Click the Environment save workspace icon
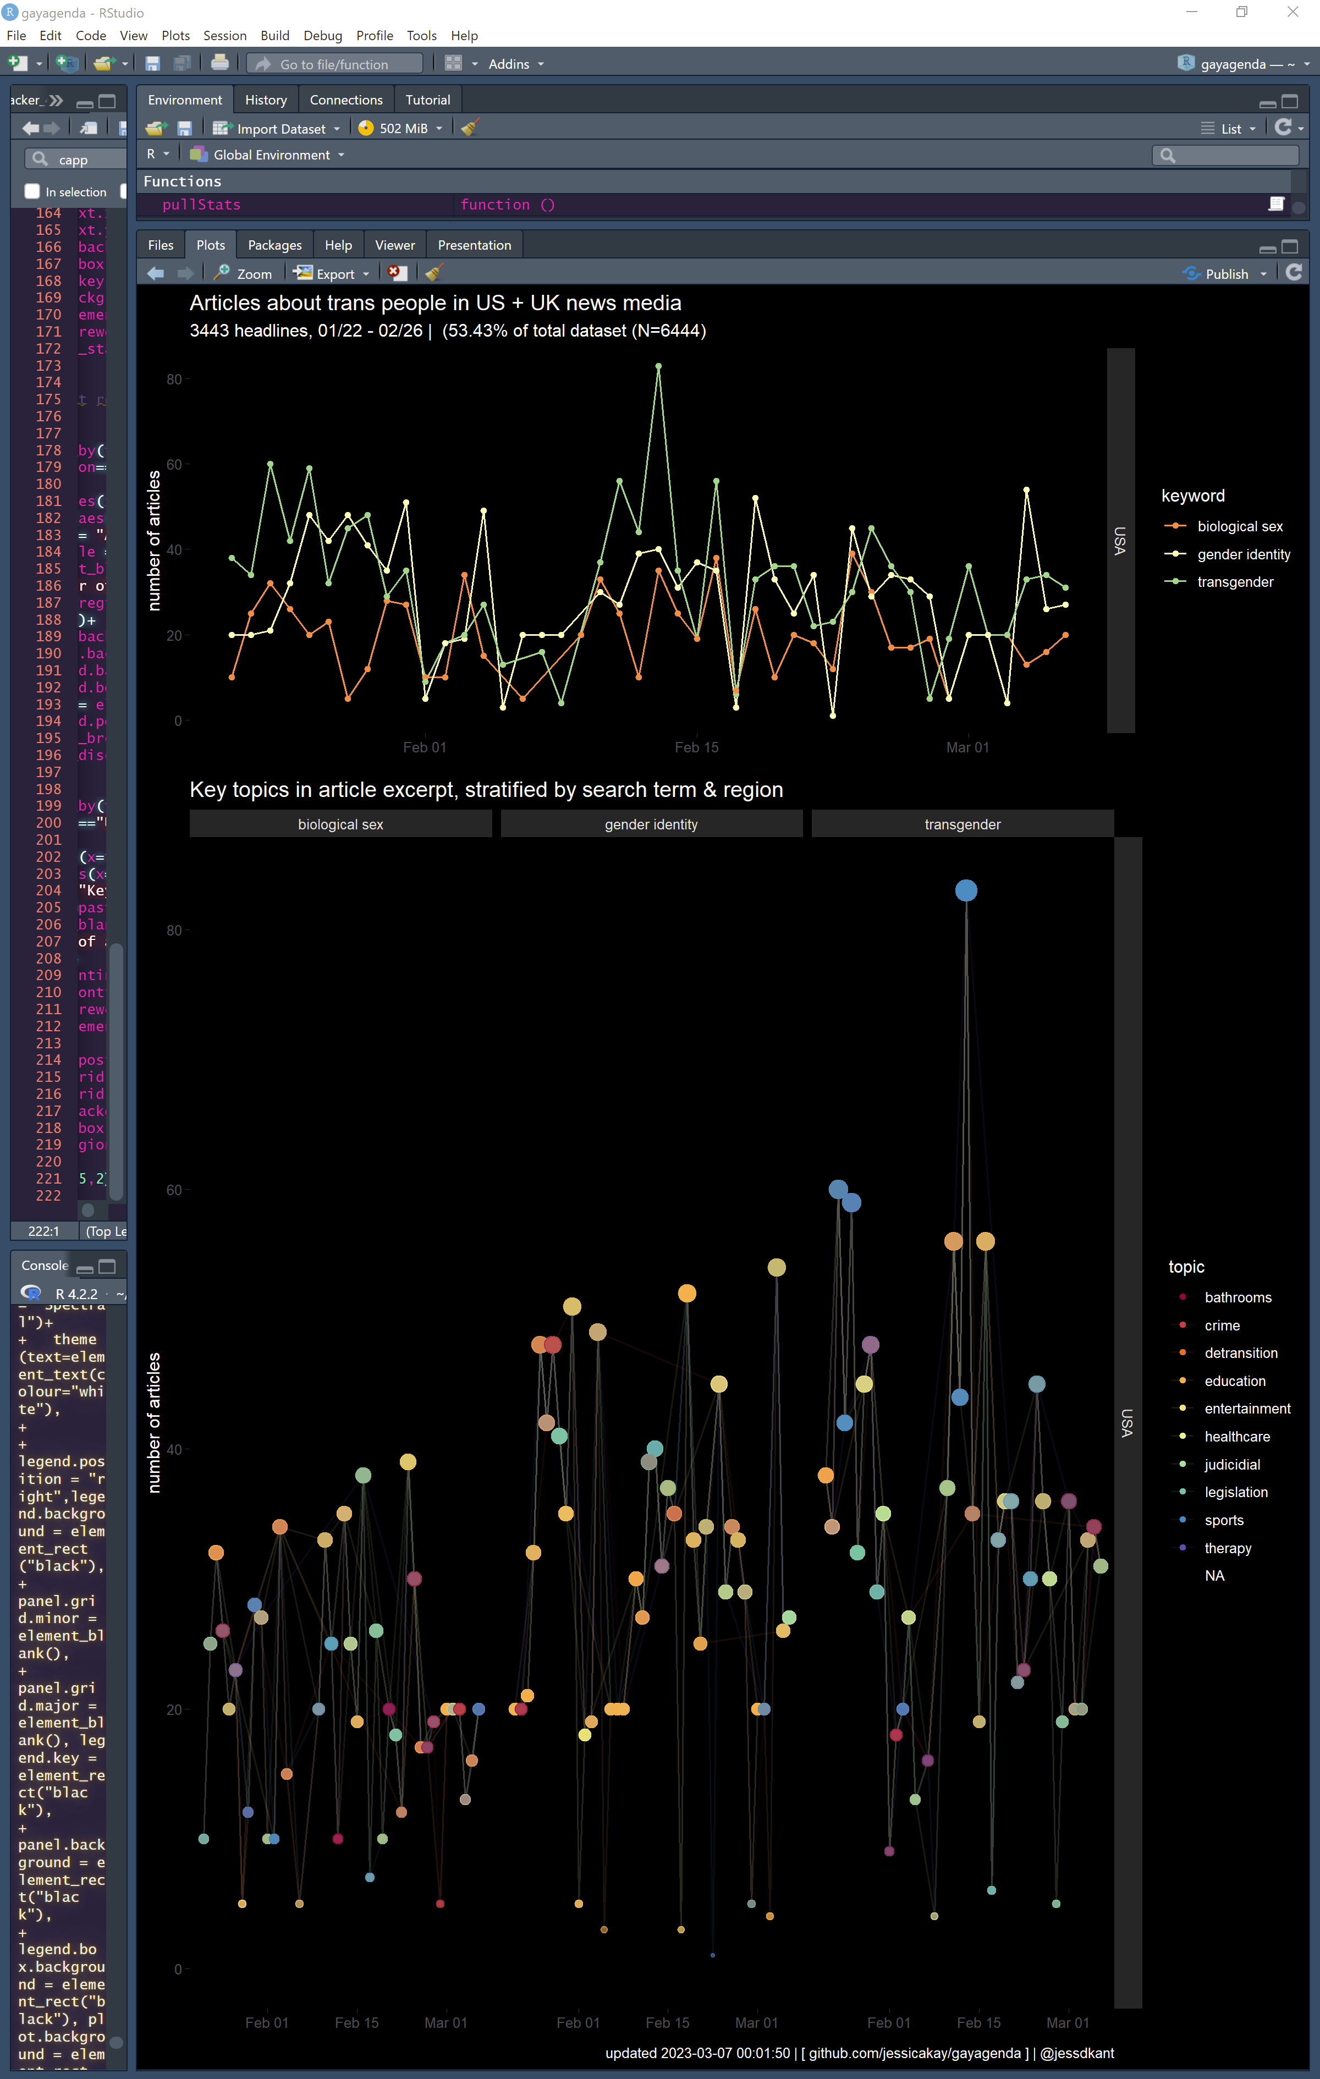The image size is (1320, 2079). pos(184,129)
